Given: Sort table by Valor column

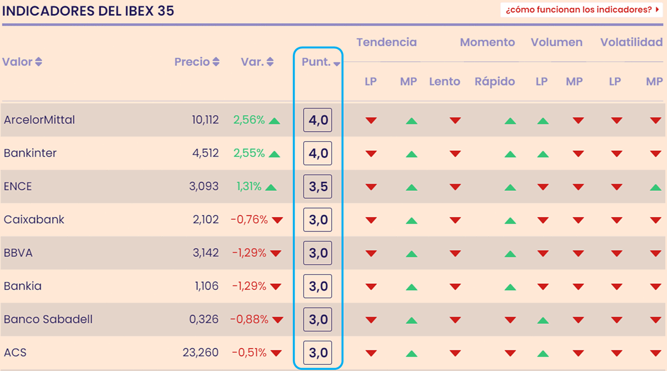Looking at the screenshot, I should [x=22, y=62].
